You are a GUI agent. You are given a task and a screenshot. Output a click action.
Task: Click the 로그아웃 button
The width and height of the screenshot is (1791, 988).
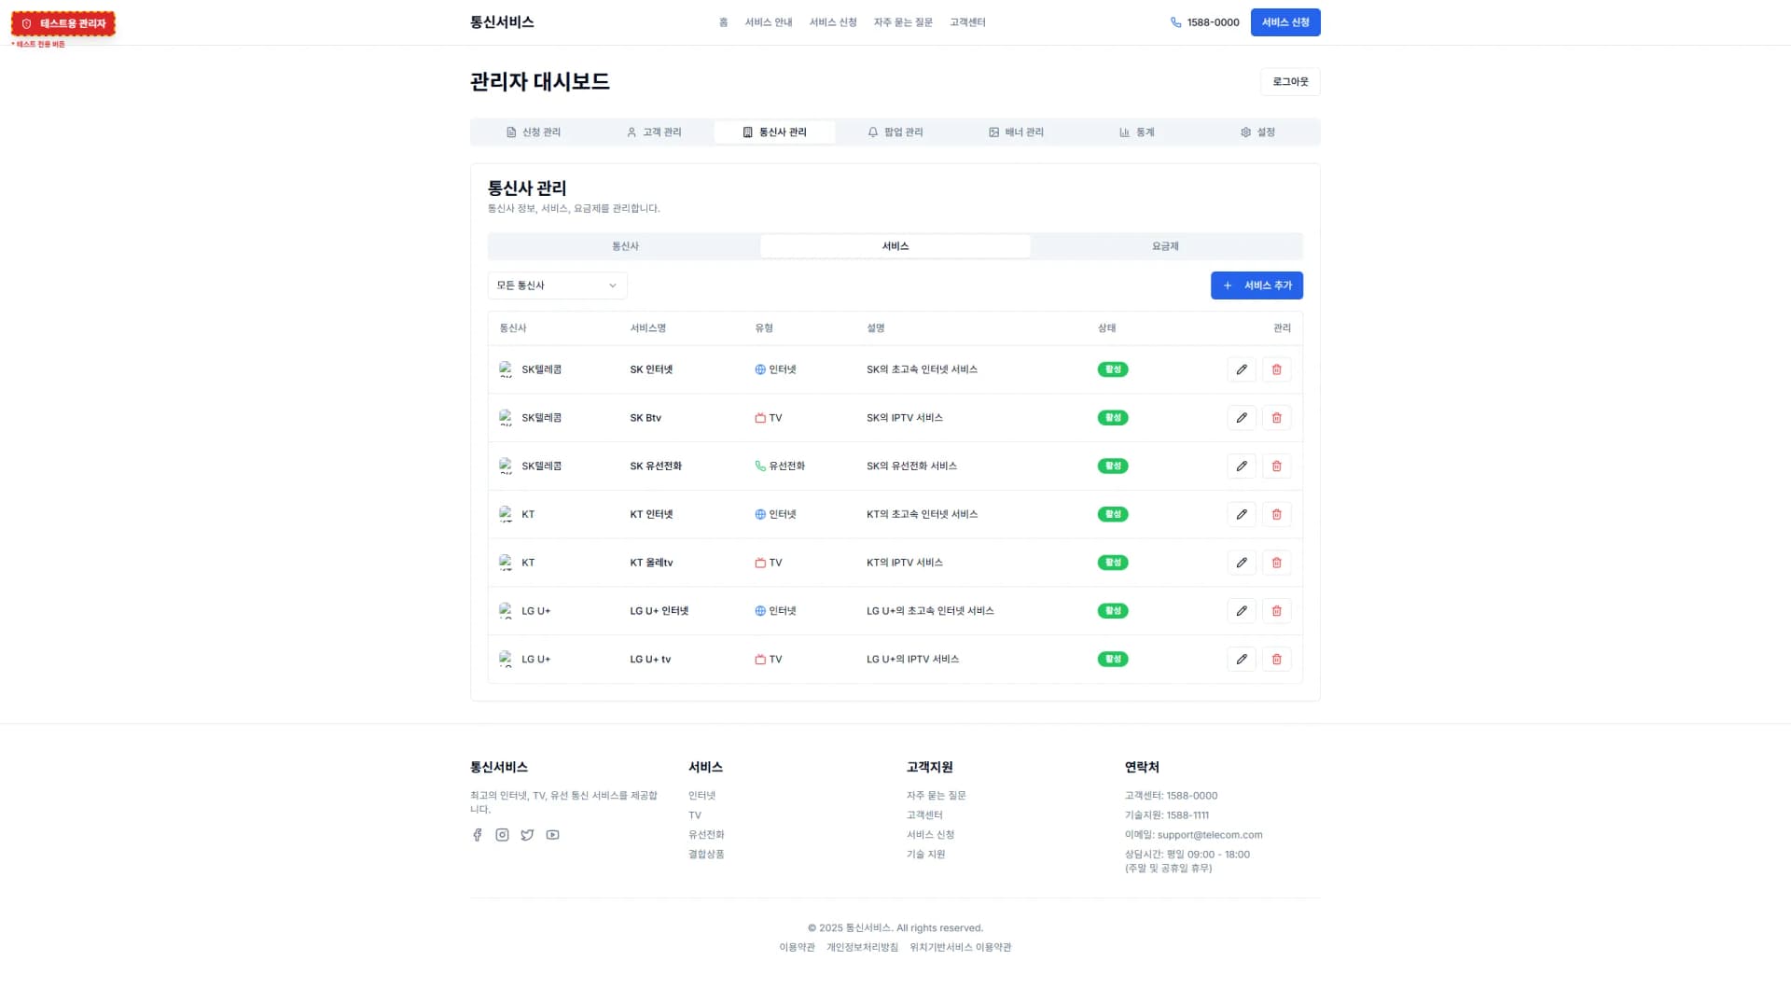1290,82
